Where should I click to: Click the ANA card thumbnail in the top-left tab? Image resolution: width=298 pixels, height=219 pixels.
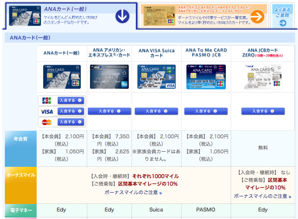point(25,16)
